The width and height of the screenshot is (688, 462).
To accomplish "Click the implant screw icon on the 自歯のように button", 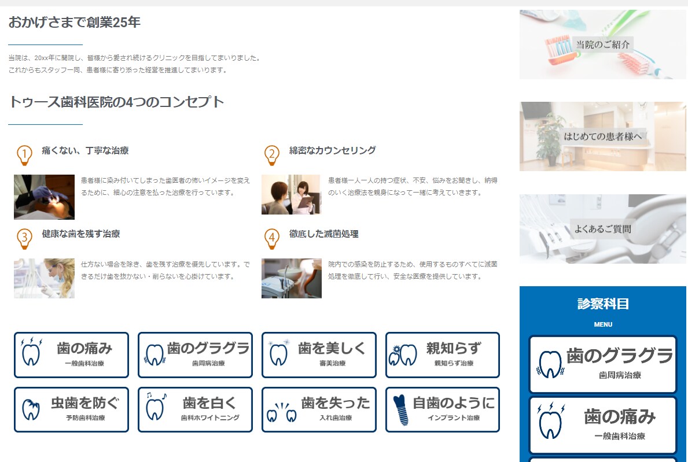I will (x=400, y=410).
